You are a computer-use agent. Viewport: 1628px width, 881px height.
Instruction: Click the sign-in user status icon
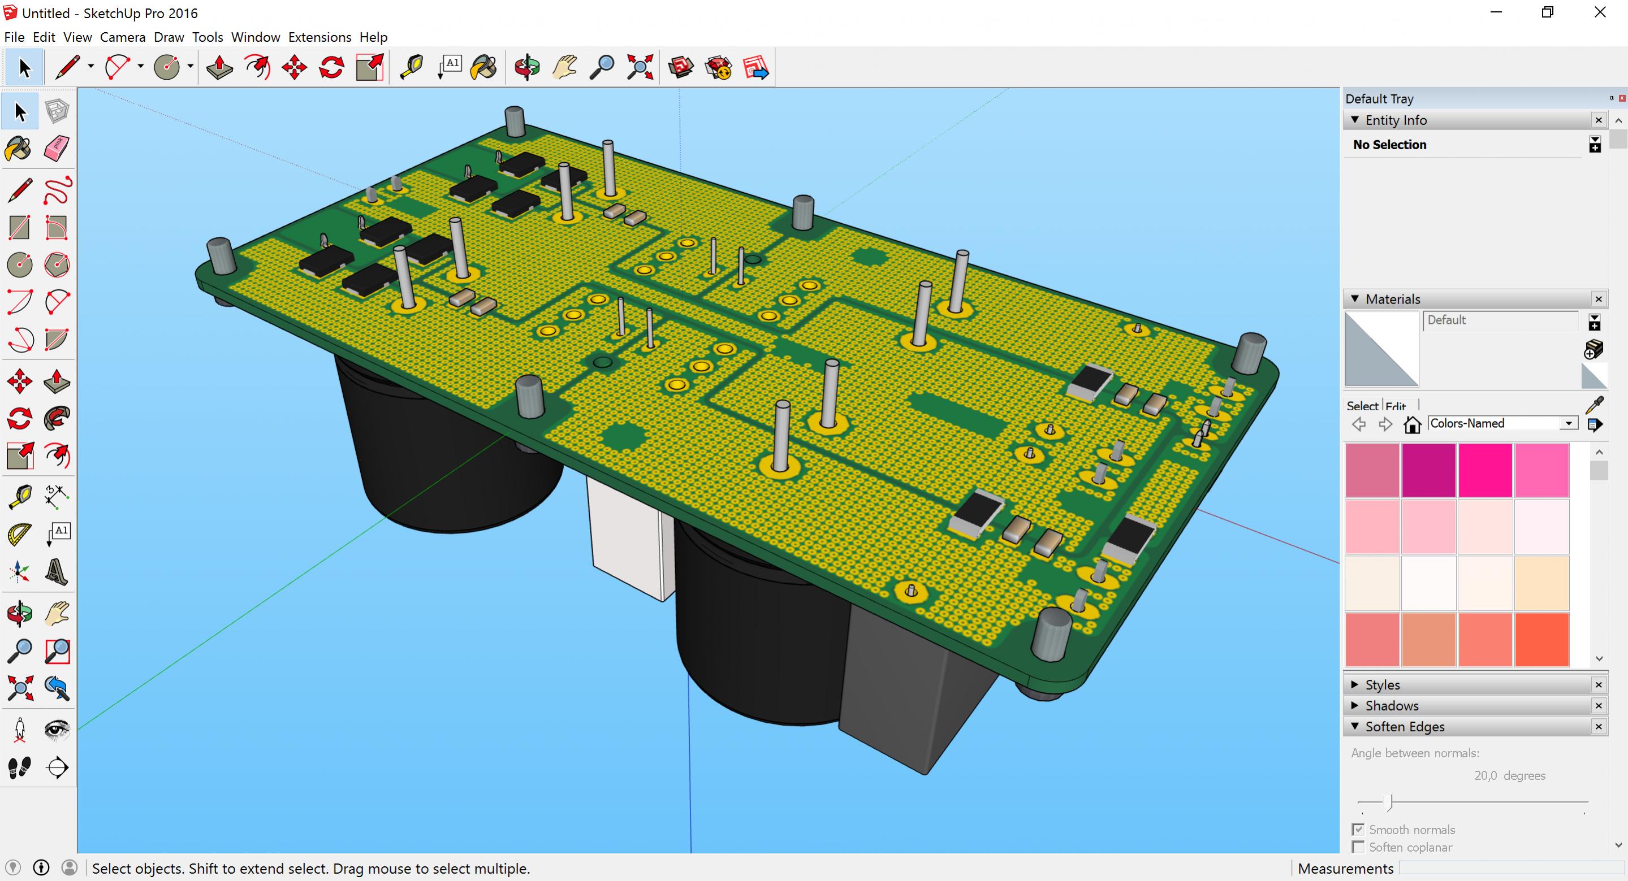click(70, 868)
